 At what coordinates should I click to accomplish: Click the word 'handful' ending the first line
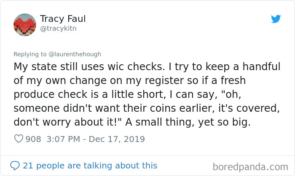point(262,66)
